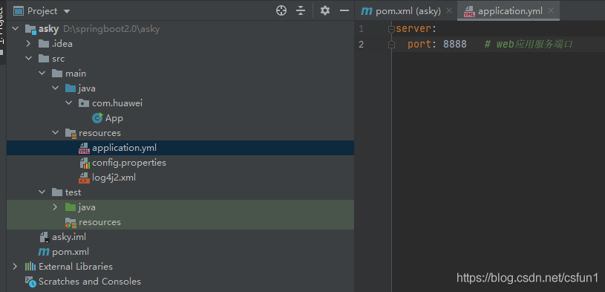
Task: Click the .idea folder icon
Action: coord(44,44)
